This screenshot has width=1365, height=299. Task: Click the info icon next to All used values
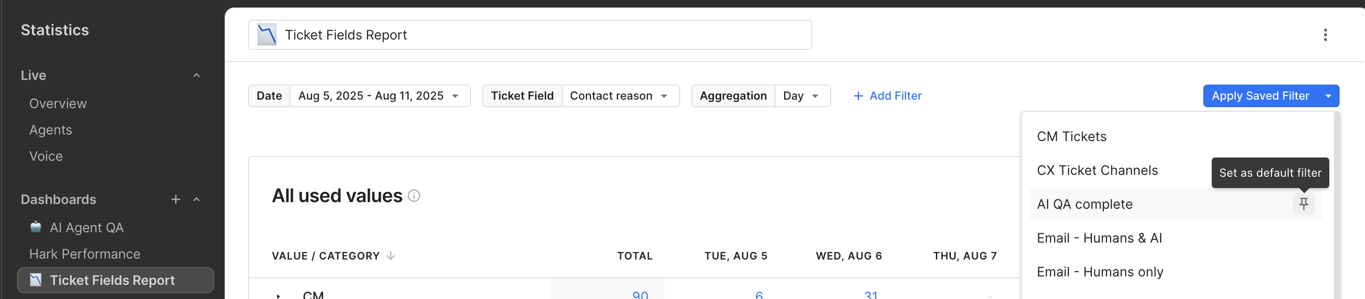414,196
